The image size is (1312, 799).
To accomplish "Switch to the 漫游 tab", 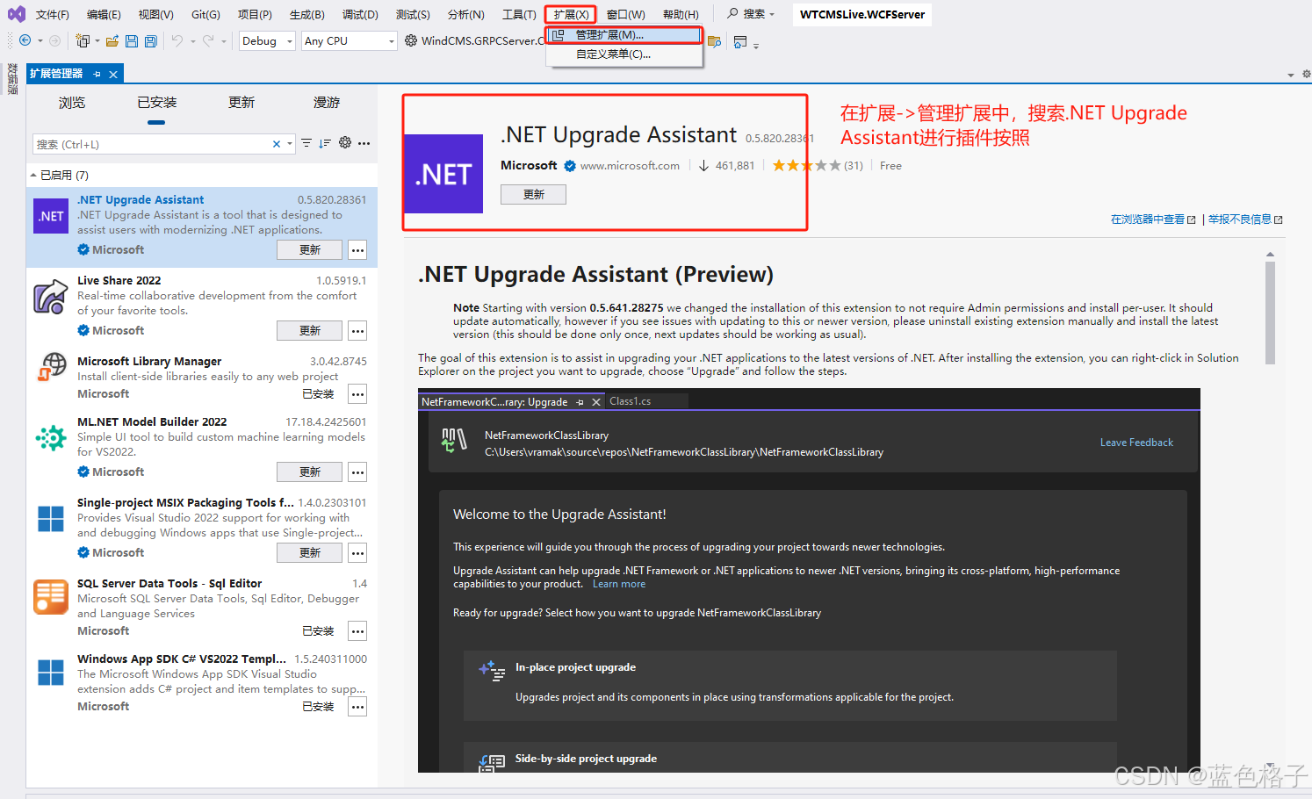I will coord(327,103).
